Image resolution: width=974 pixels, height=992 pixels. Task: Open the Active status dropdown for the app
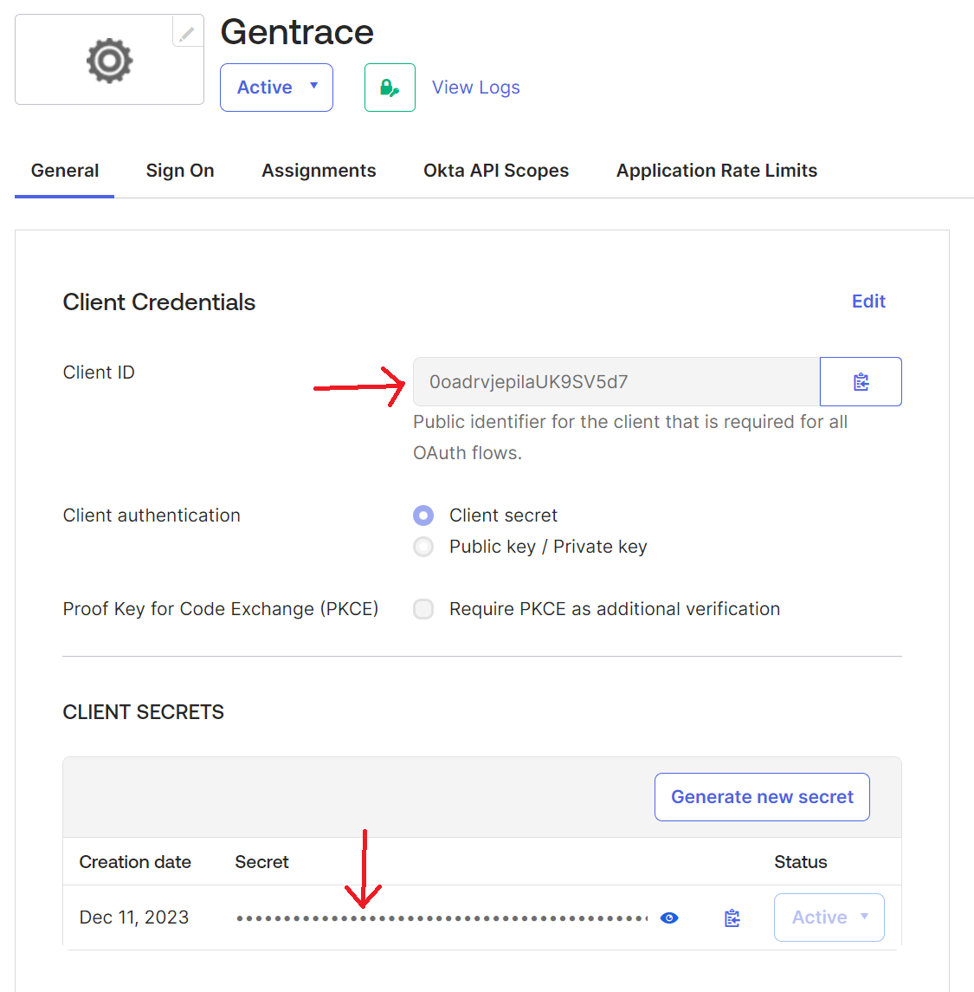276,87
